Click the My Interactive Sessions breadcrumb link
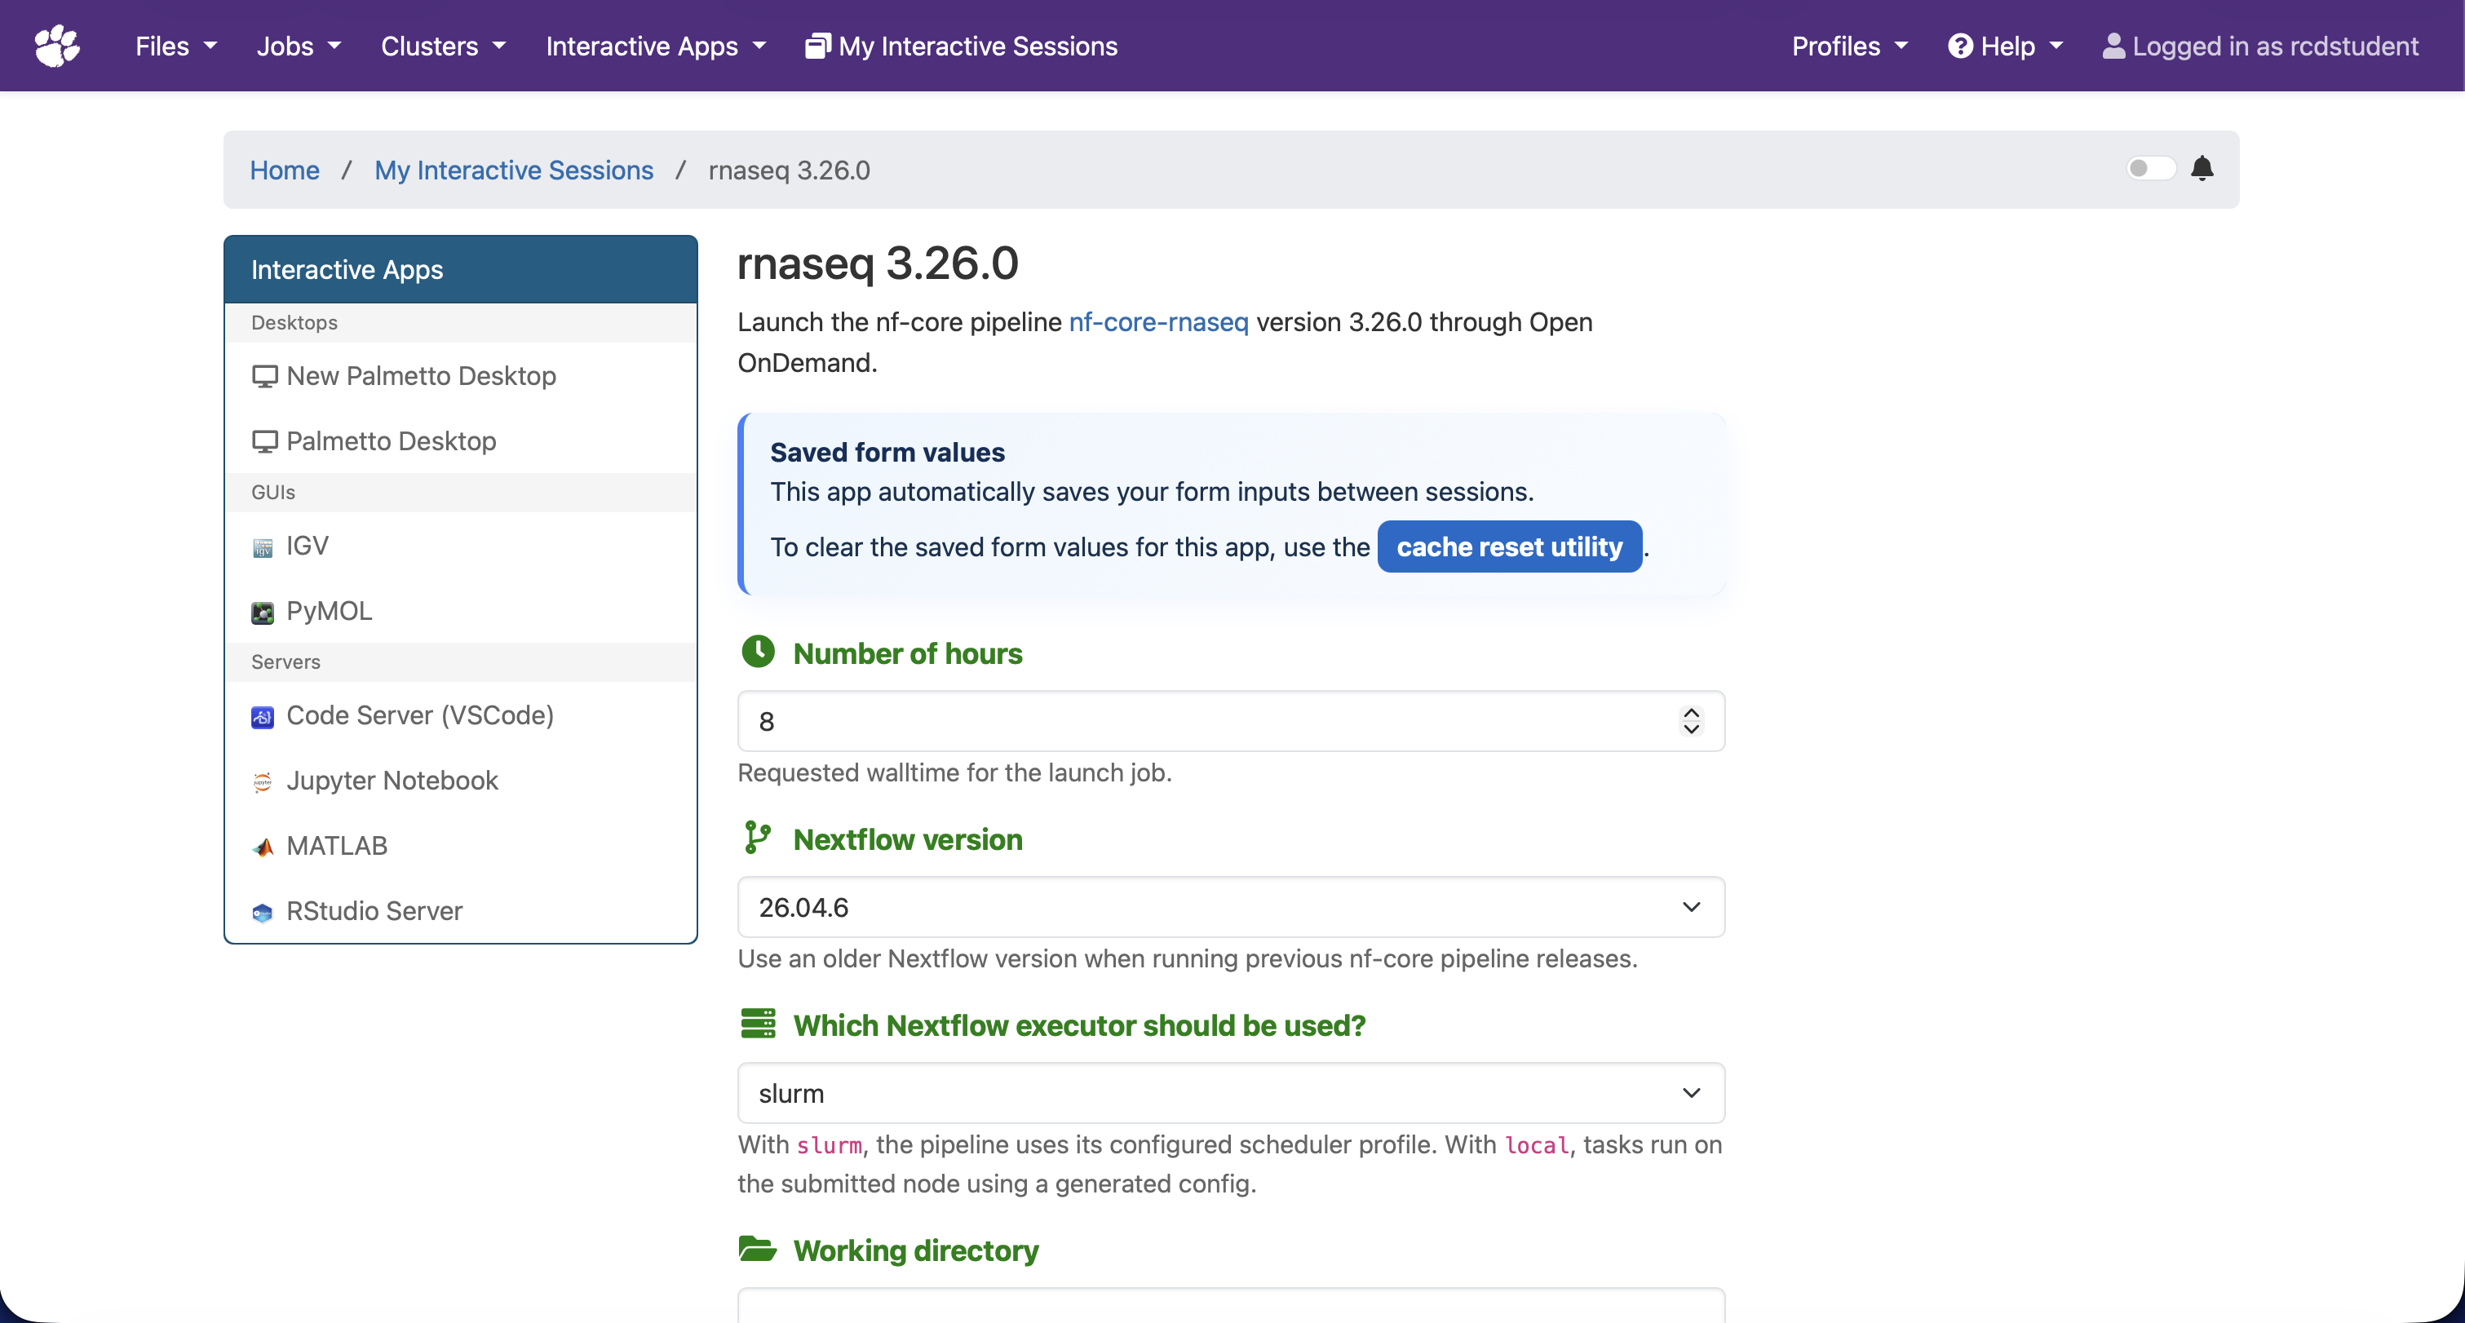2465x1323 pixels. [514, 170]
